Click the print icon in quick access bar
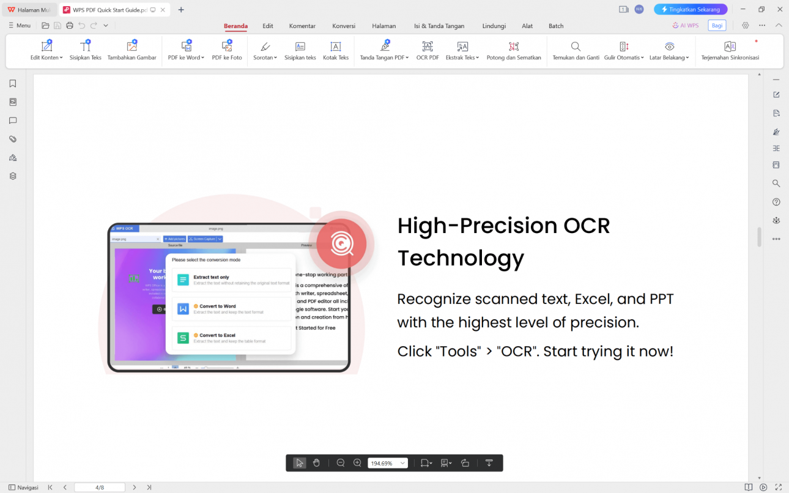This screenshot has width=789, height=493. (x=70, y=26)
